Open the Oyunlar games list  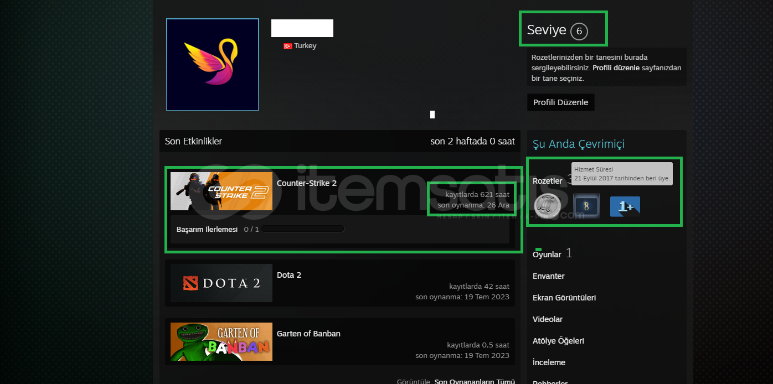click(x=547, y=255)
